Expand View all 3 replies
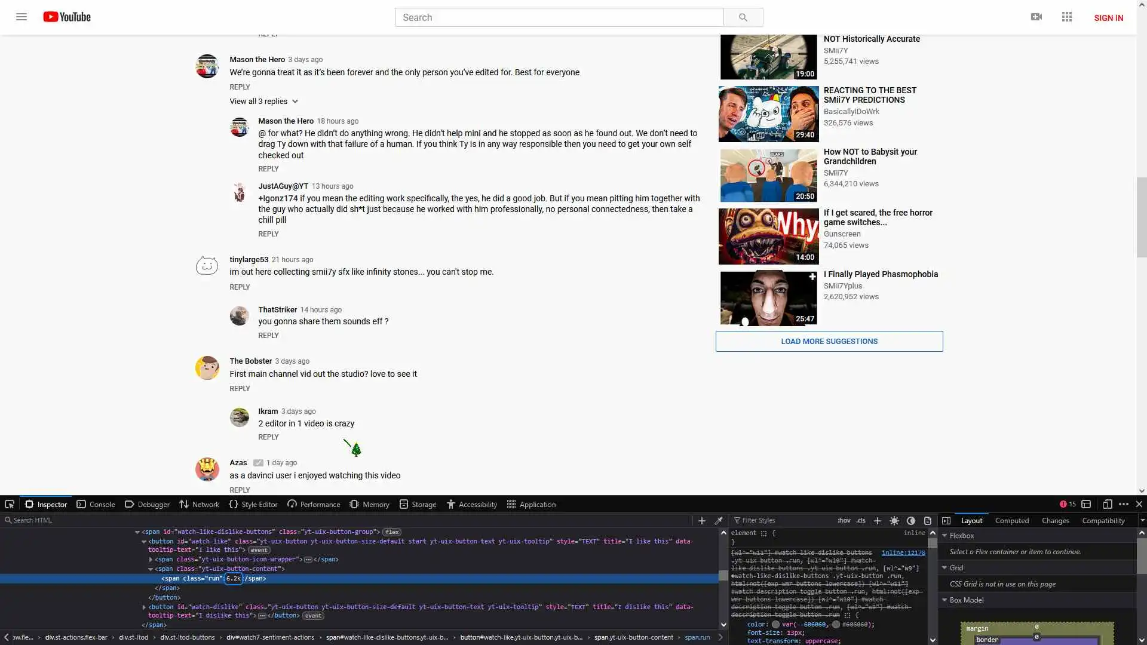This screenshot has height=645, width=1147. coord(263,102)
